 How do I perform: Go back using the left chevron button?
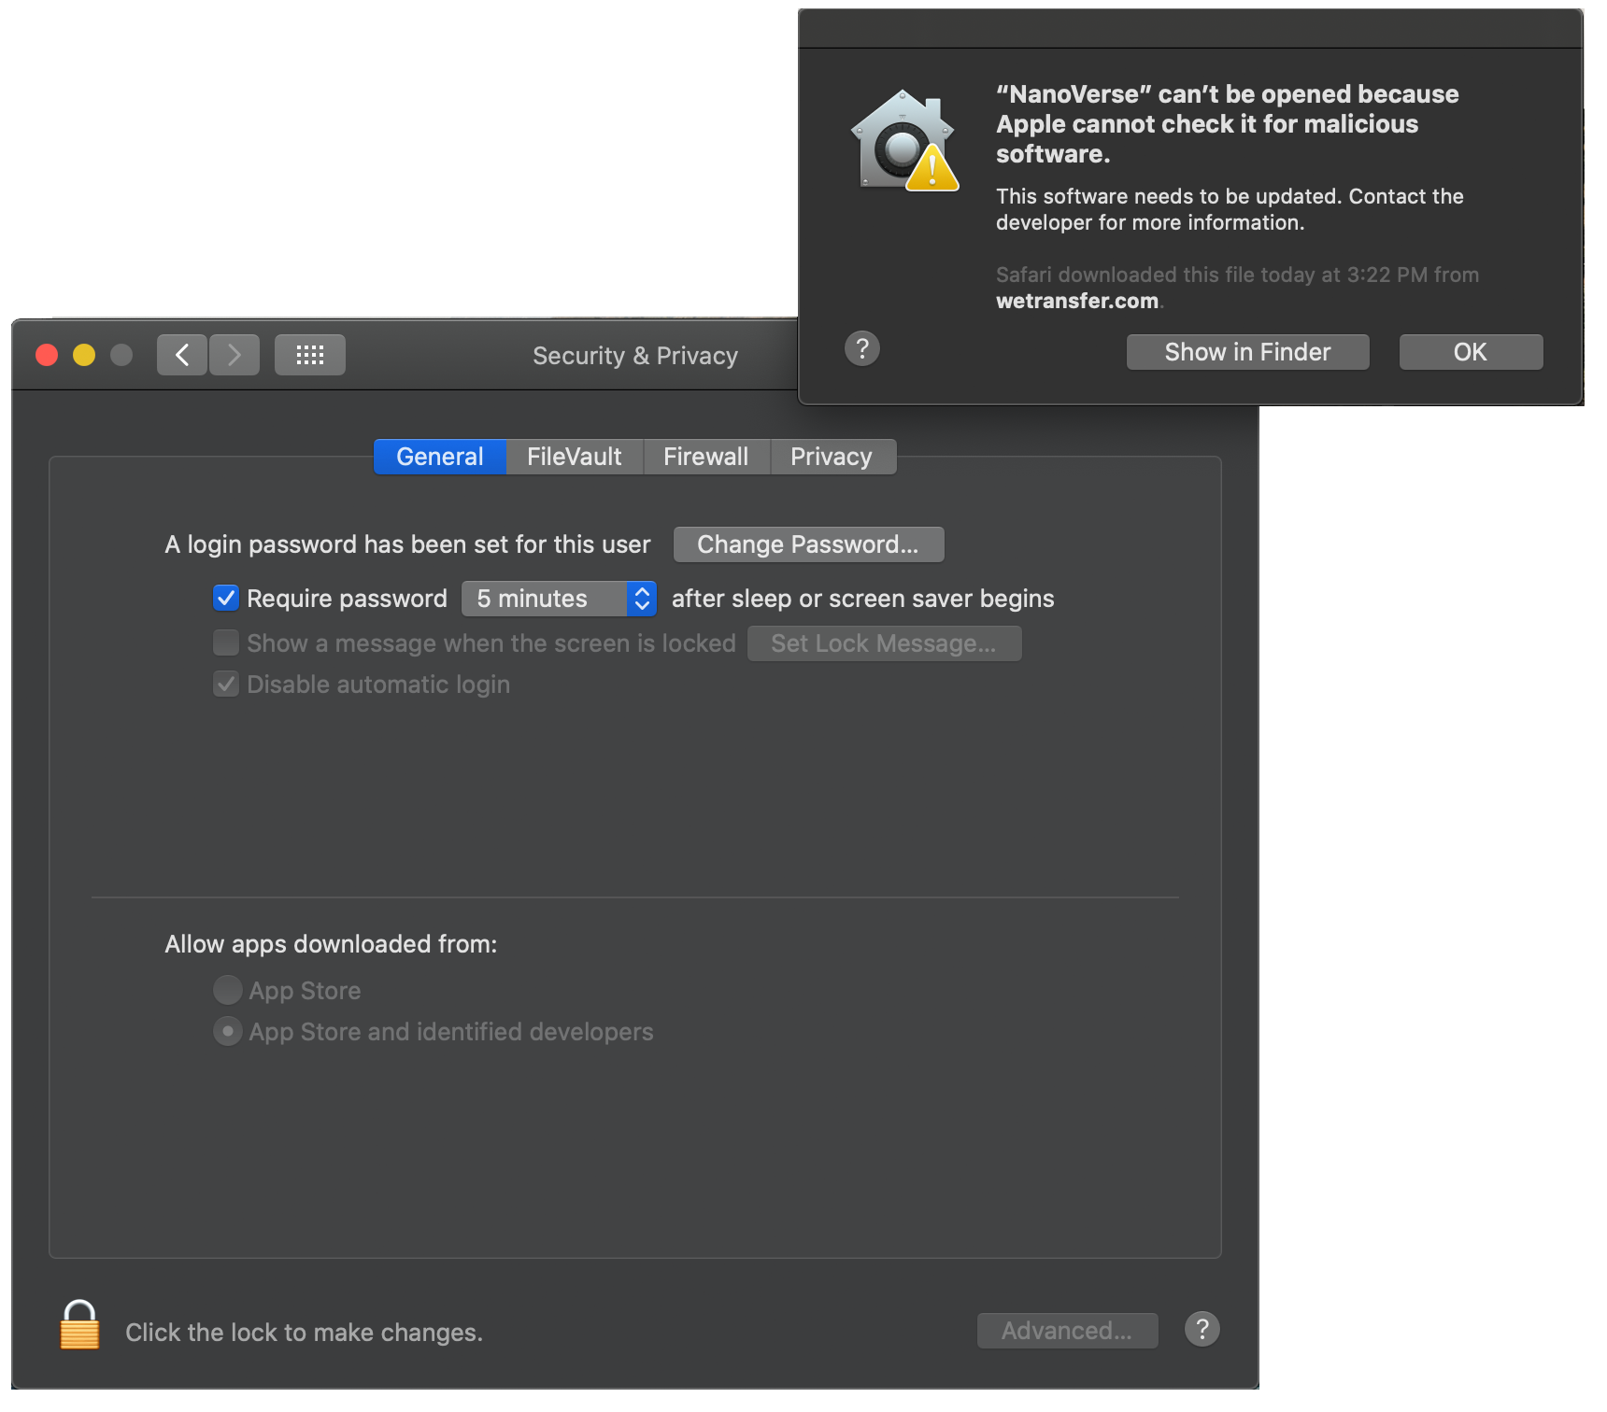point(182,355)
